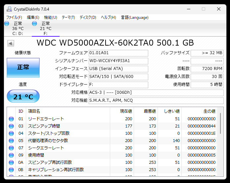Image resolution: width=230 pixels, height=183 pixels.
Task: Click the 最悪値 column header
Action: [146, 111]
